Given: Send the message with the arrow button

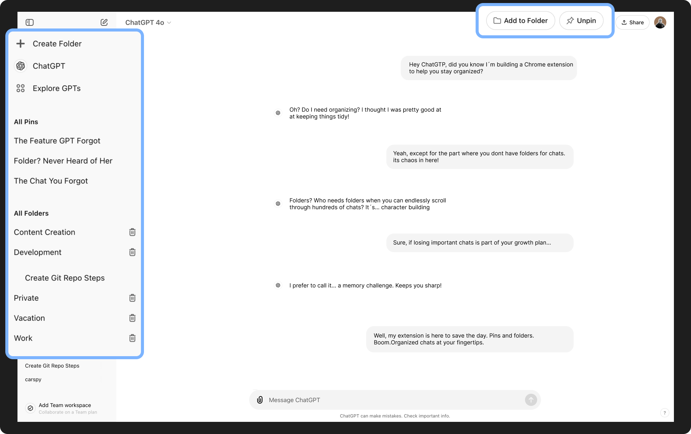Looking at the screenshot, I should coord(531,400).
